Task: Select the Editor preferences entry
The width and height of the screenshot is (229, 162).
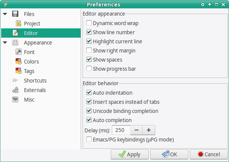Action: [41, 33]
